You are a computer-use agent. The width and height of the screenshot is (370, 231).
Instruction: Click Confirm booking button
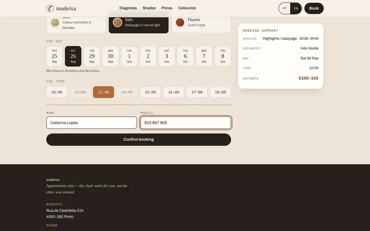pyautogui.click(x=138, y=140)
